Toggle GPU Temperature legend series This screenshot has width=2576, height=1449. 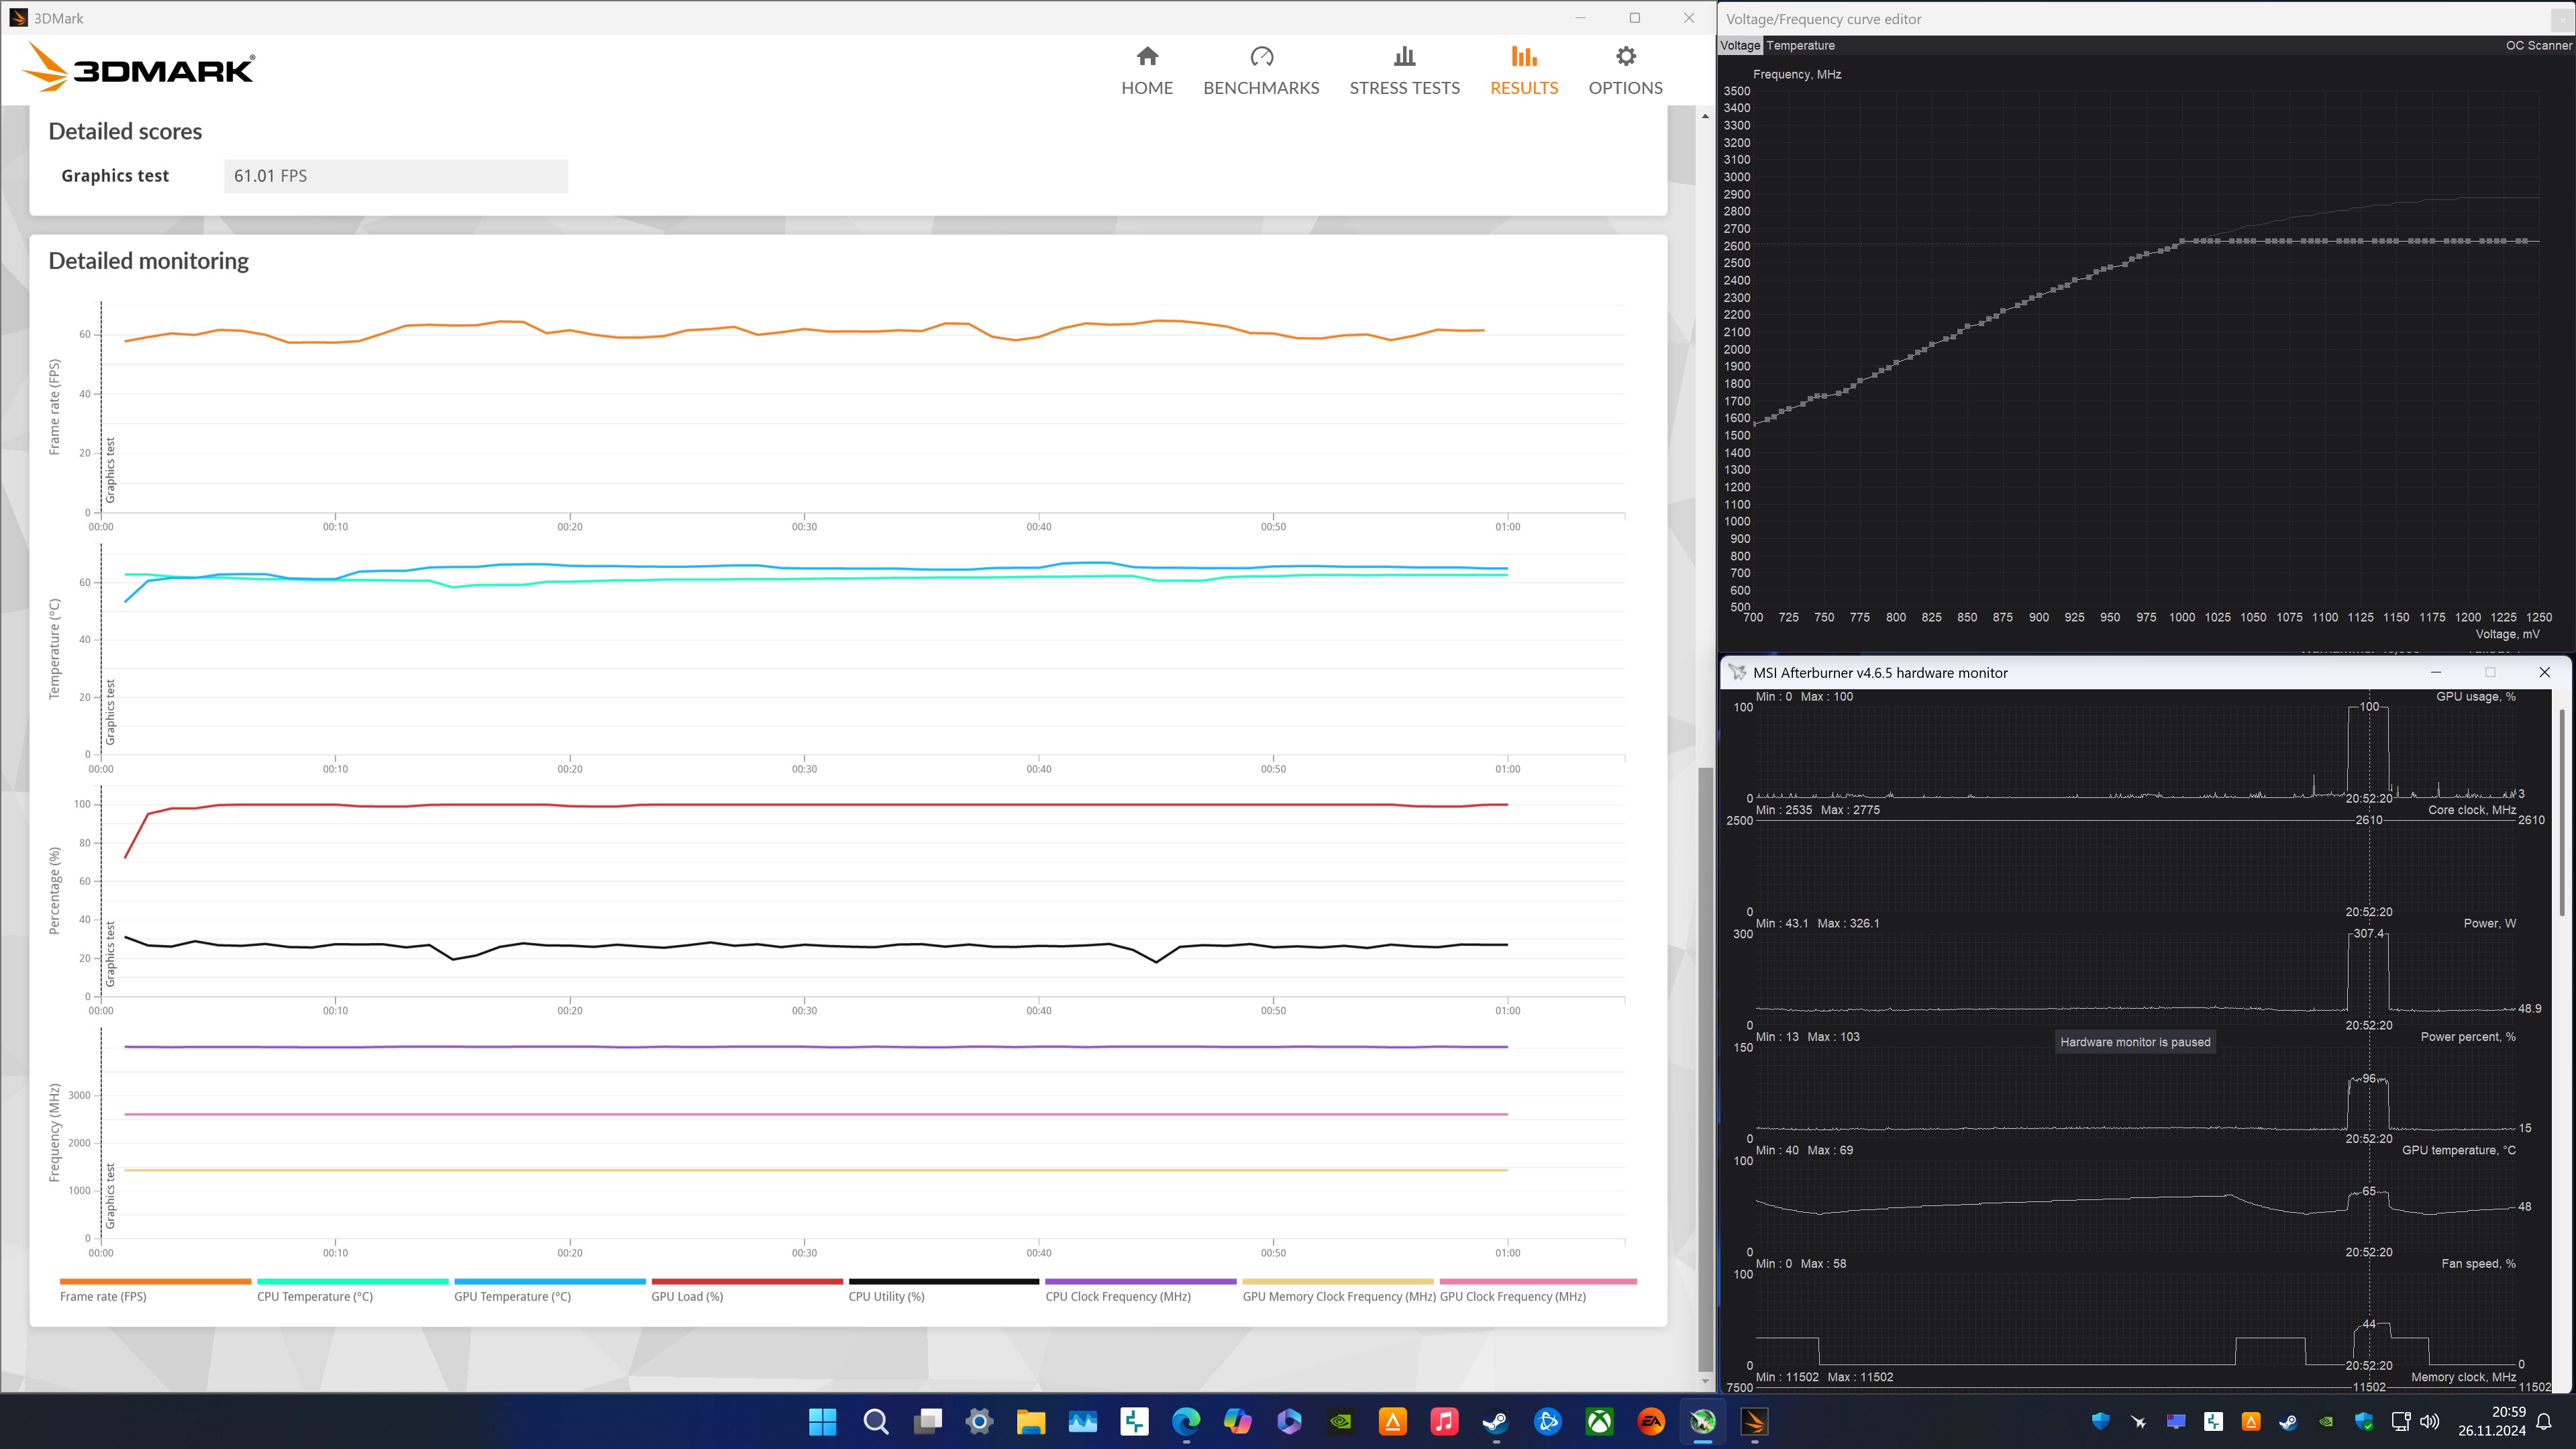pyautogui.click(x=512, y=1296)
